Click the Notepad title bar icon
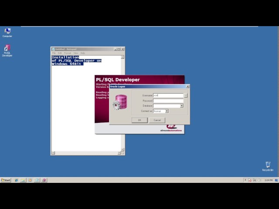 click(x=53, y=49)
